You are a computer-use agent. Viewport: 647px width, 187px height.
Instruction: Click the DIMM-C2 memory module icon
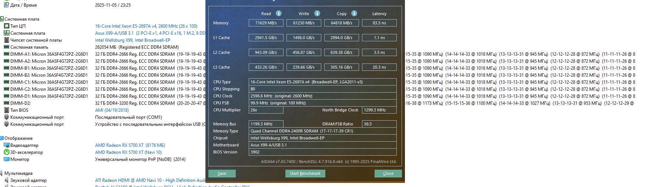coord(6,89)
